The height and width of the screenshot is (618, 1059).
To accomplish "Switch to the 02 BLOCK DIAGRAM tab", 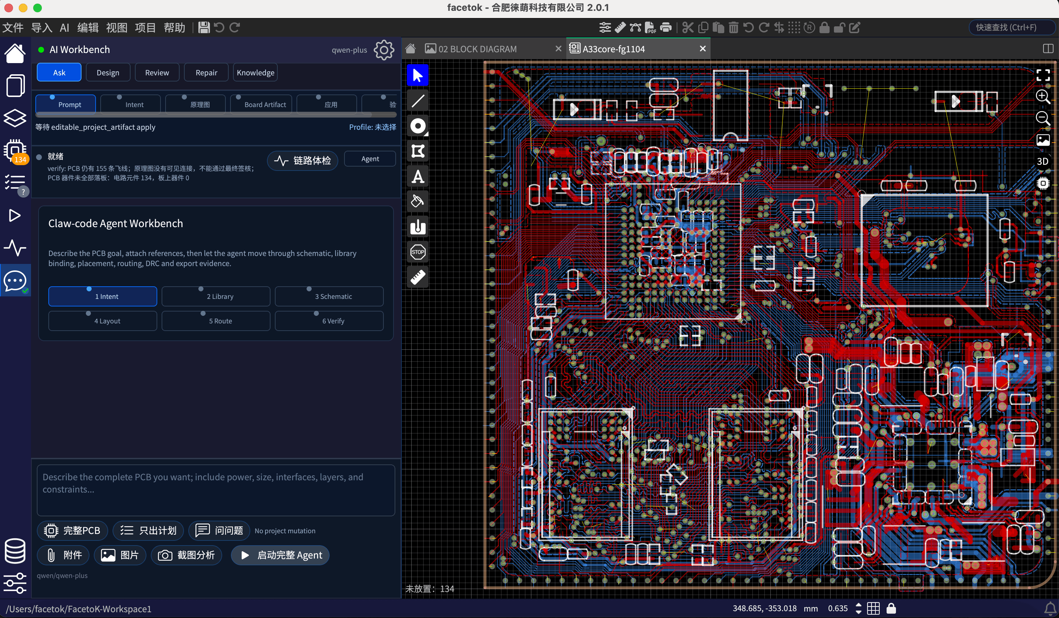I will click(x=478, y=49).
